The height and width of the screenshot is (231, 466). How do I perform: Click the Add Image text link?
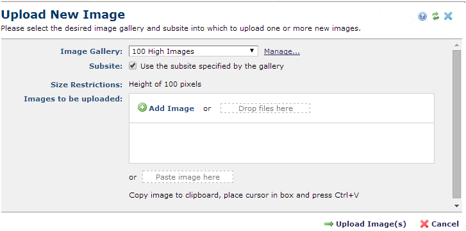click(x=172, y=108)
